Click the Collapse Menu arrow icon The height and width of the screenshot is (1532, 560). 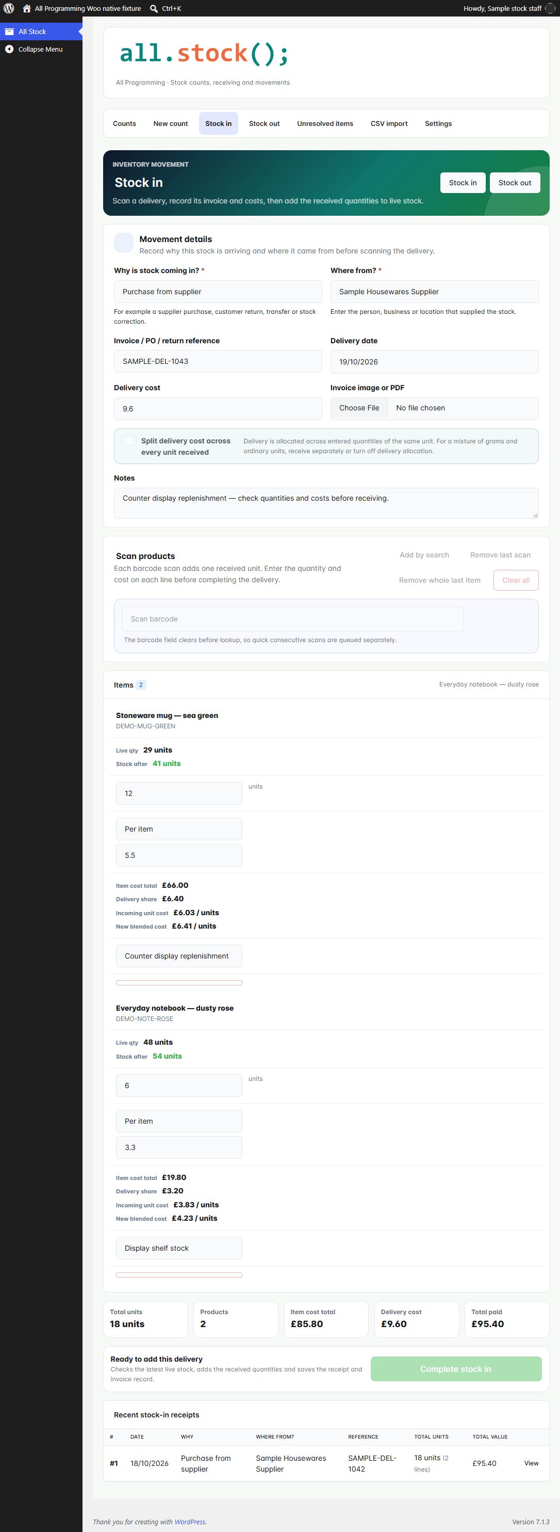[9, 50]
